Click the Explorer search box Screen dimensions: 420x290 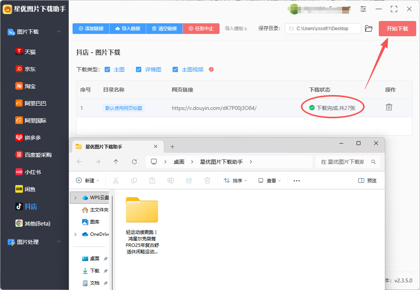(x=348, y=162)
